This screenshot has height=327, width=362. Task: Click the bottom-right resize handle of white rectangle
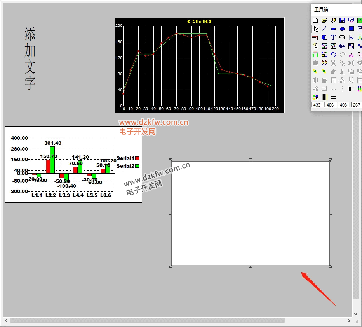point(331,266)
